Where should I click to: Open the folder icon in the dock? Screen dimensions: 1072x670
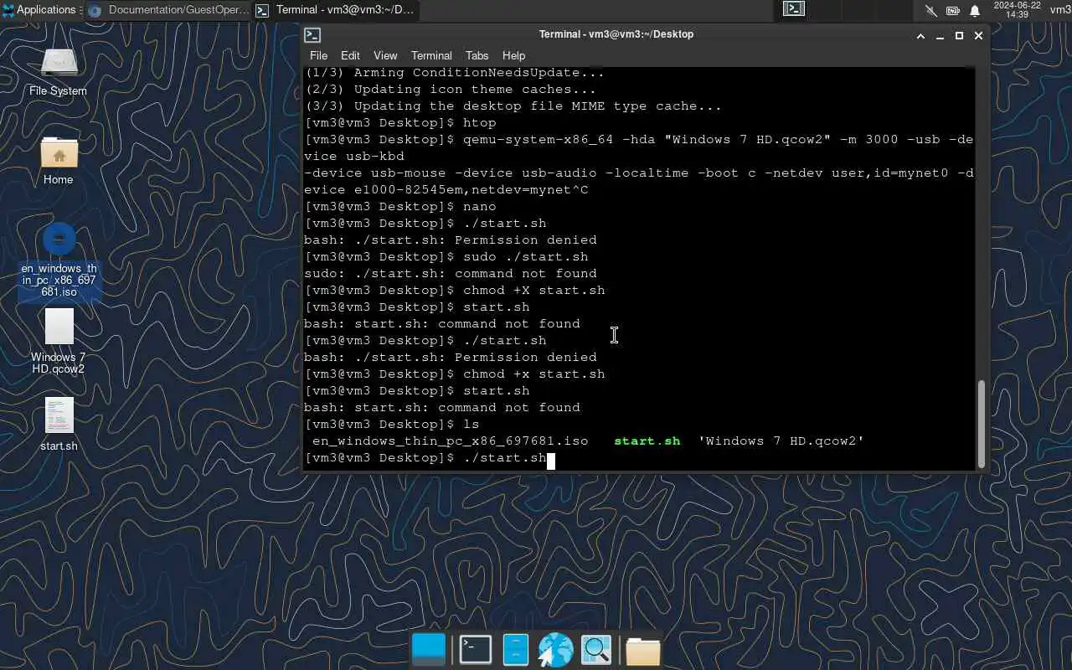(x=642, y=651)
